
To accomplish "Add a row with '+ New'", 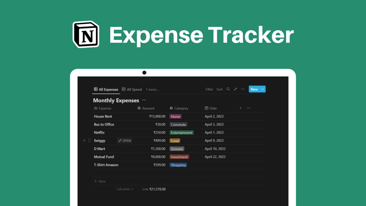I will tap(100, 181).
